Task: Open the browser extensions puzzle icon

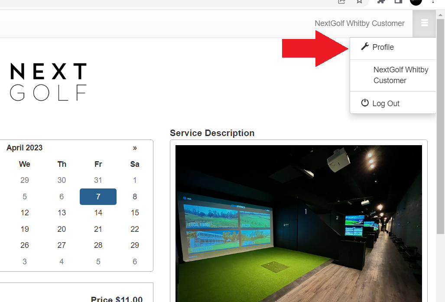Action: point(381,1)
